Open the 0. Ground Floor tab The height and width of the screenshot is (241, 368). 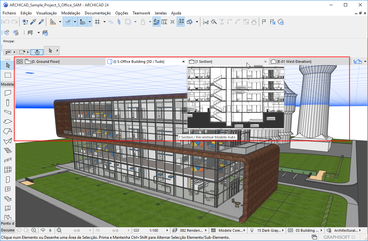(x=45, y=62)
